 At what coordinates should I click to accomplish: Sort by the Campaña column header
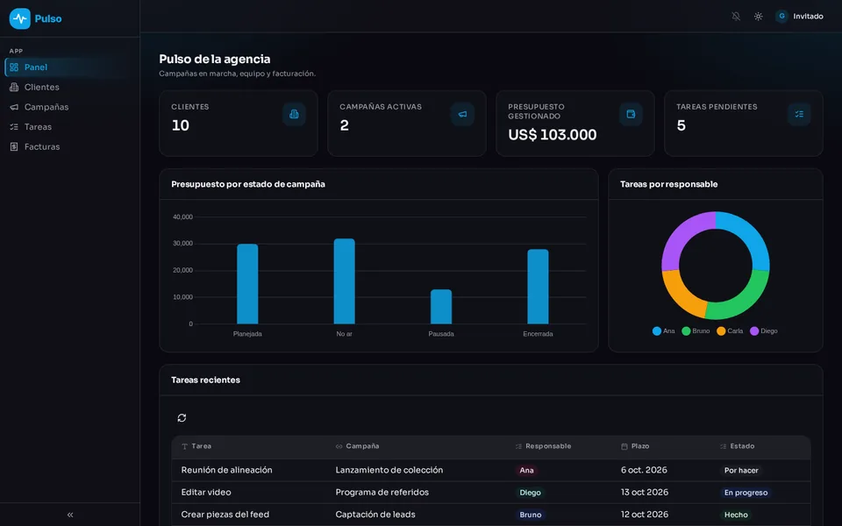click(x=358, y=446)
